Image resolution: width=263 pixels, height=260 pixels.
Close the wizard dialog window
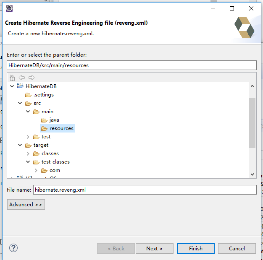point(251,8)
